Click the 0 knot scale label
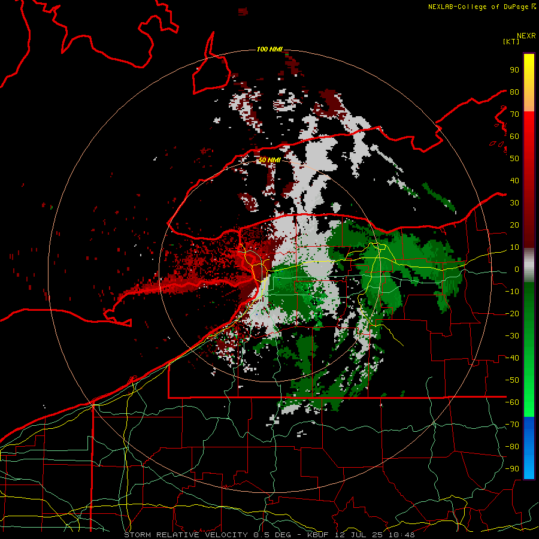This screenshot has height=539, width=539. (516, 269)
